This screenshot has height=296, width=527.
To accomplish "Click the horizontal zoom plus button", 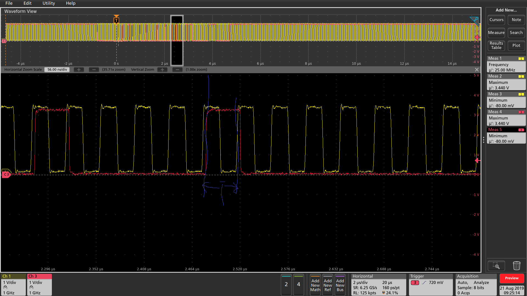I will tap(79, 70).
